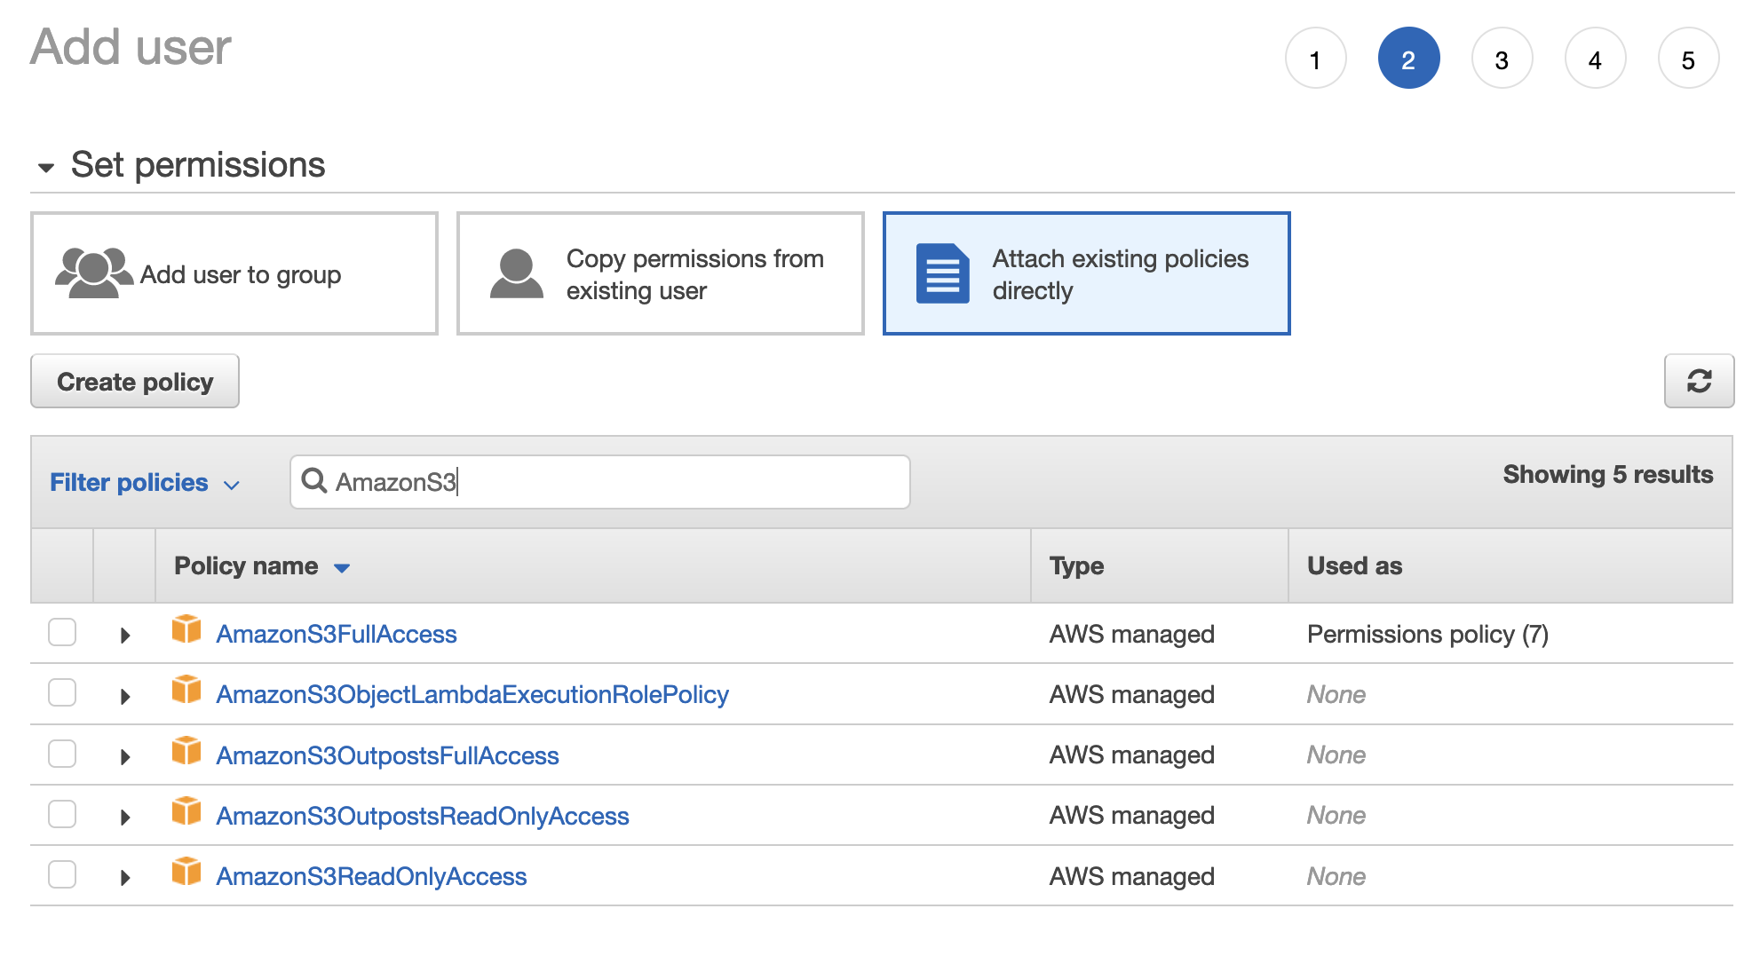1760x964 pixels.
Task: Open the AmazonS3ReadOnlyAccess link
Action: [371, 876]
